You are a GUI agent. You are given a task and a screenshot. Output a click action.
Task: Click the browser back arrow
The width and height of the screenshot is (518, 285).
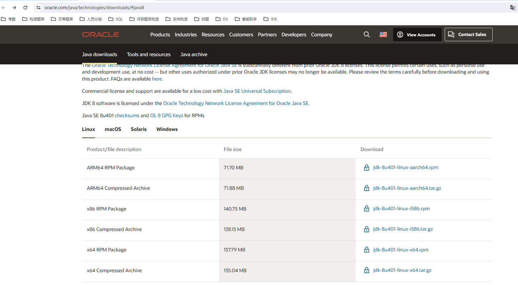pyautogui.click(x=4, y=7)
